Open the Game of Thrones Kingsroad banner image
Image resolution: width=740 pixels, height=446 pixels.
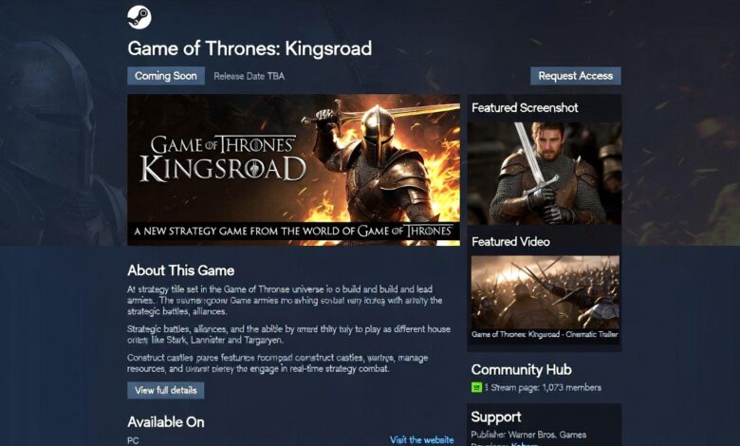(x=293, y=170)
